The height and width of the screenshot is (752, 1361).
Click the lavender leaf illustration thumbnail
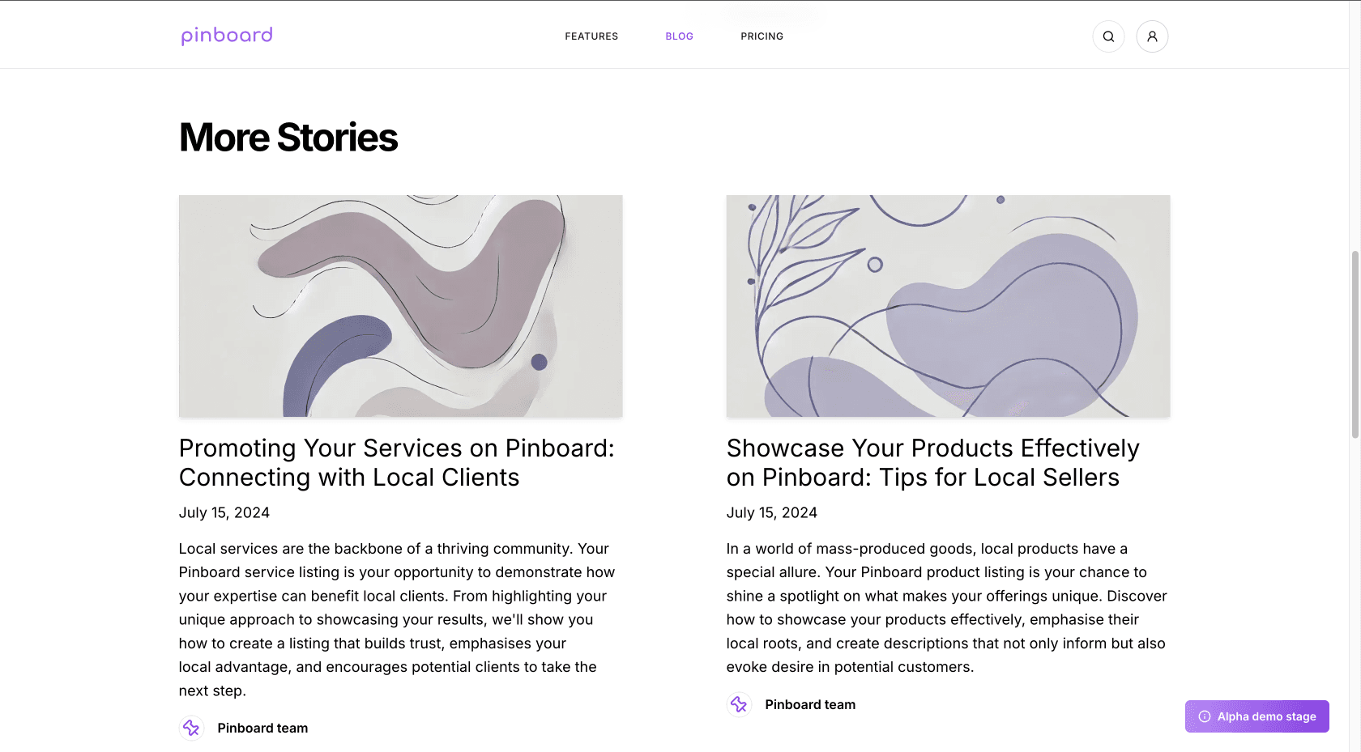coord(948,306)
